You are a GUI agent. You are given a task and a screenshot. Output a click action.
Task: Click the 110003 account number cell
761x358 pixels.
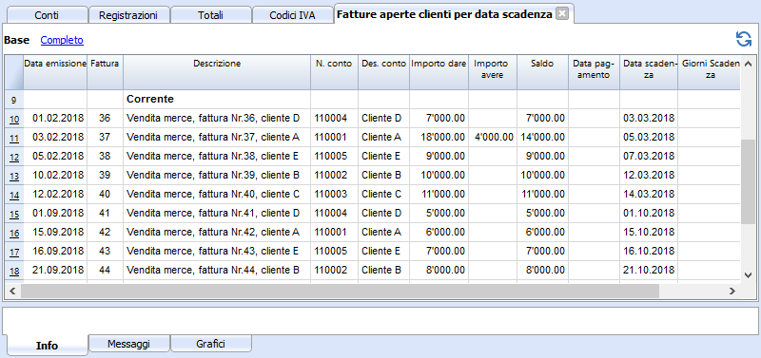click(335, 195)
